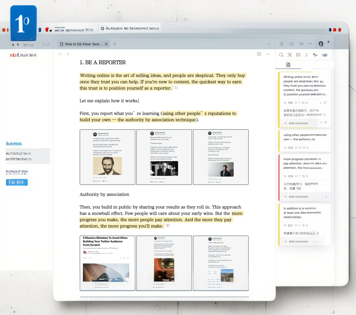The width and height of the screenshot is (356, 315).
Task: Go back with the left arrow
Action: point(60,54)
